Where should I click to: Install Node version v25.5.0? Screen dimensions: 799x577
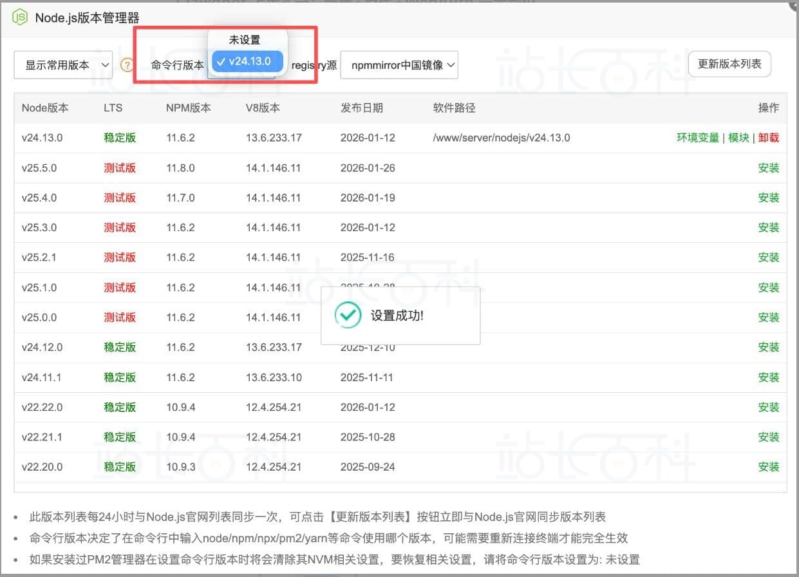point(769,168)
